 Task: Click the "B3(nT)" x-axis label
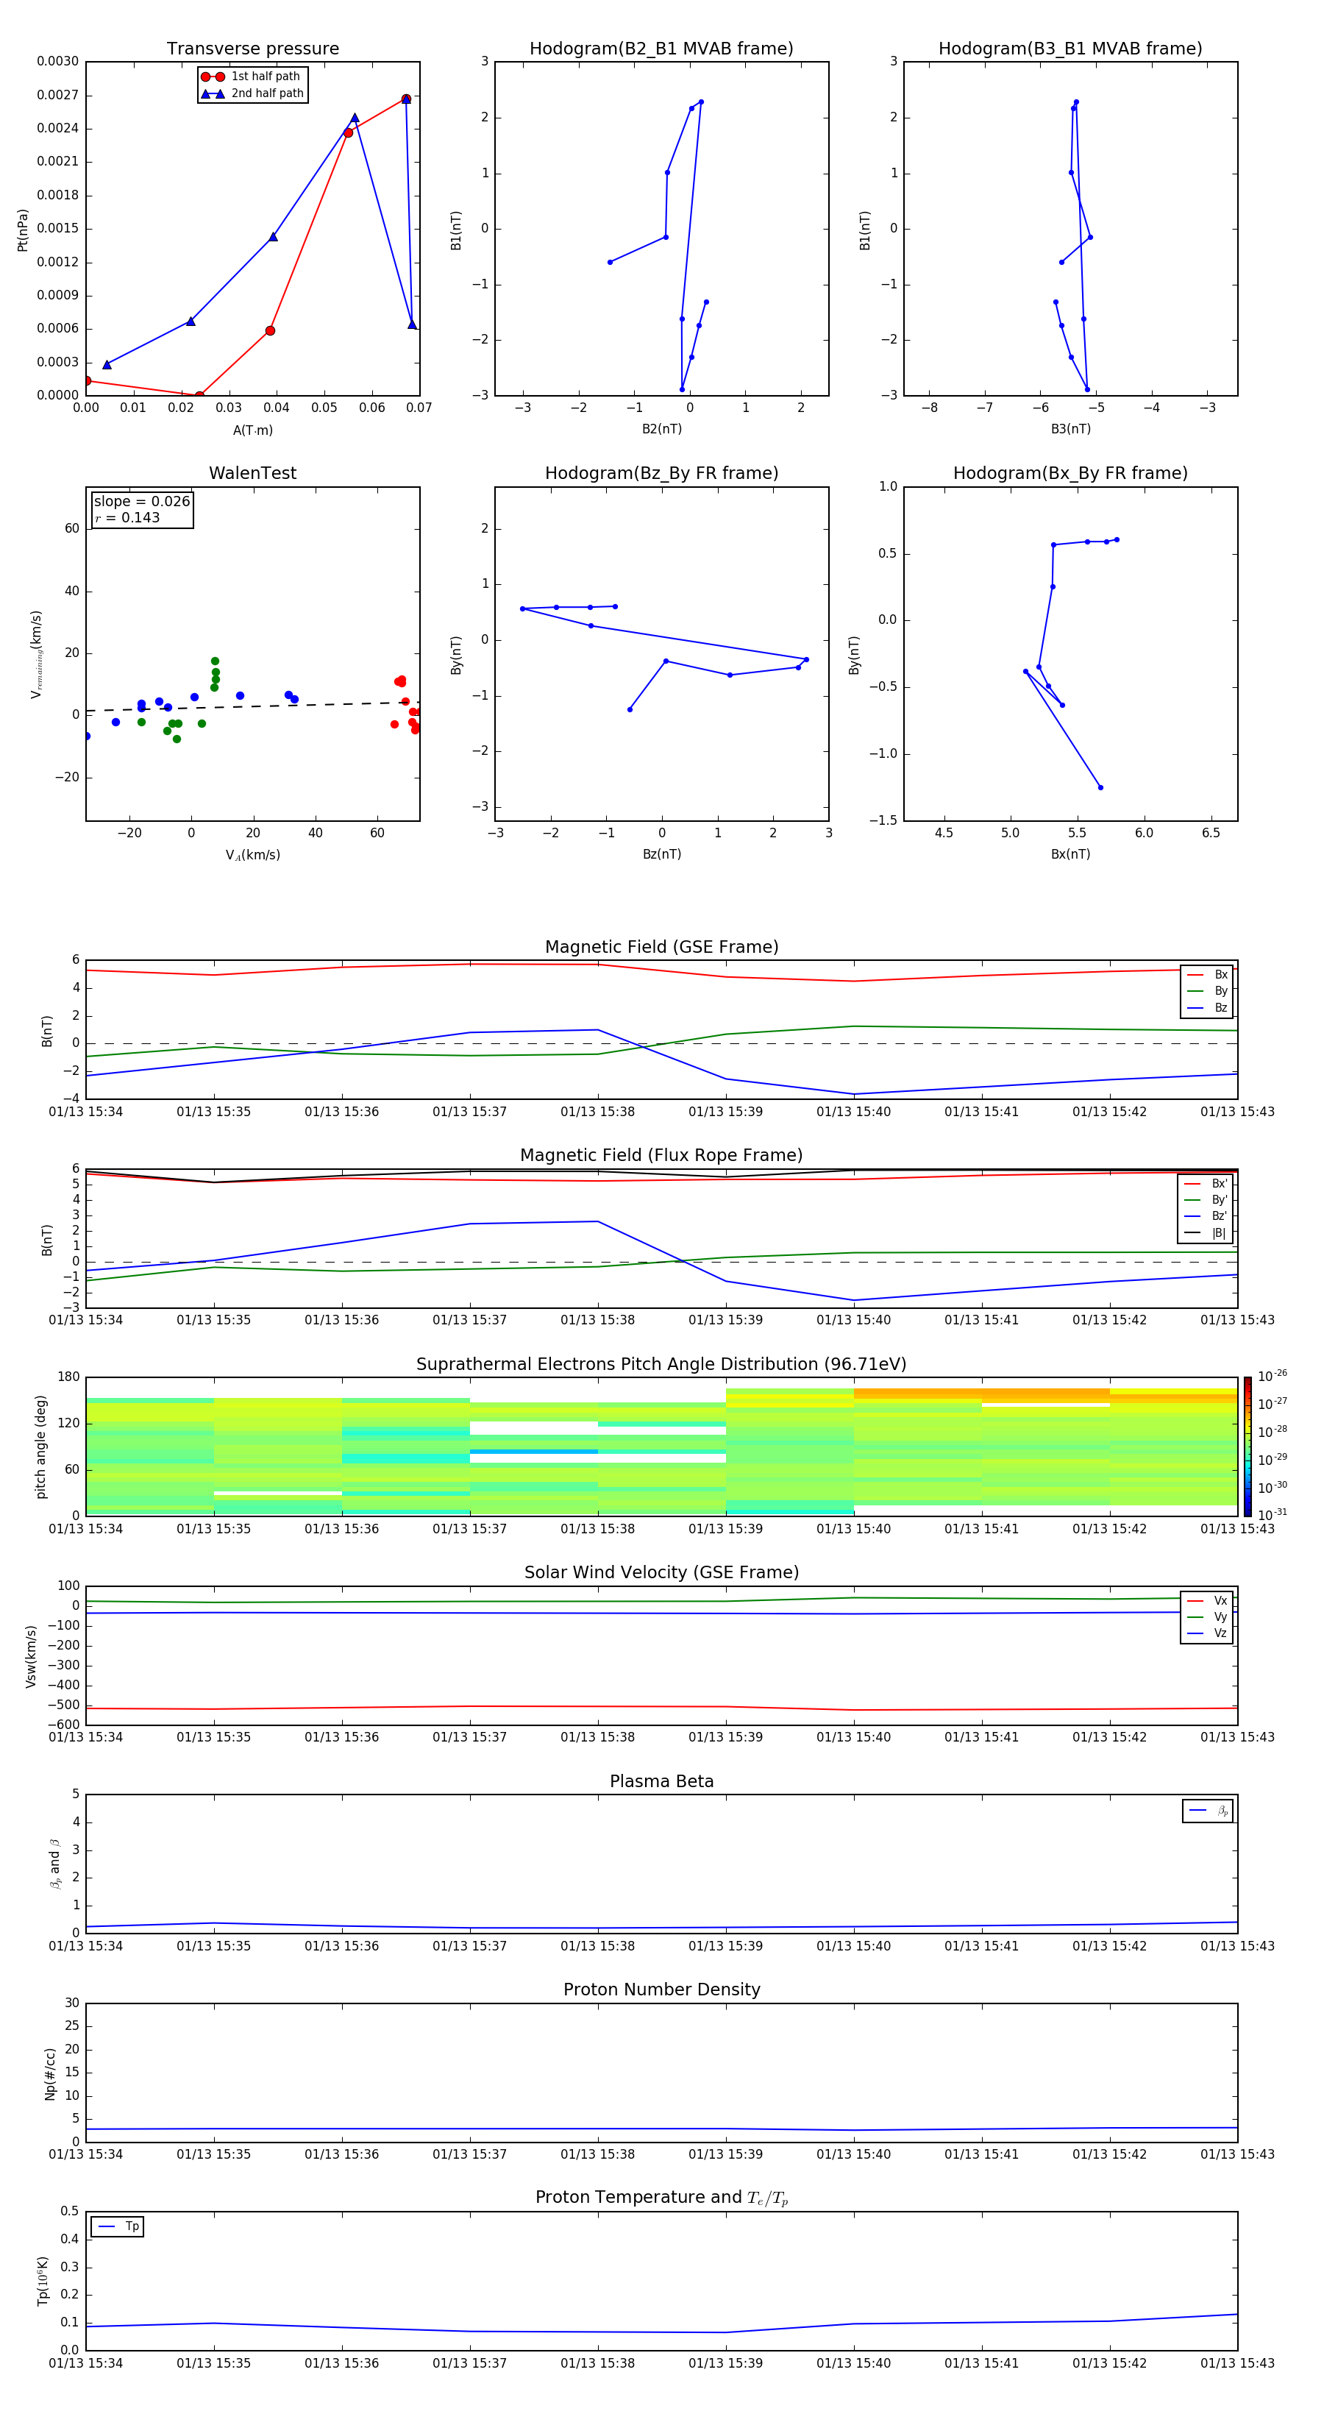(1070, 429)
